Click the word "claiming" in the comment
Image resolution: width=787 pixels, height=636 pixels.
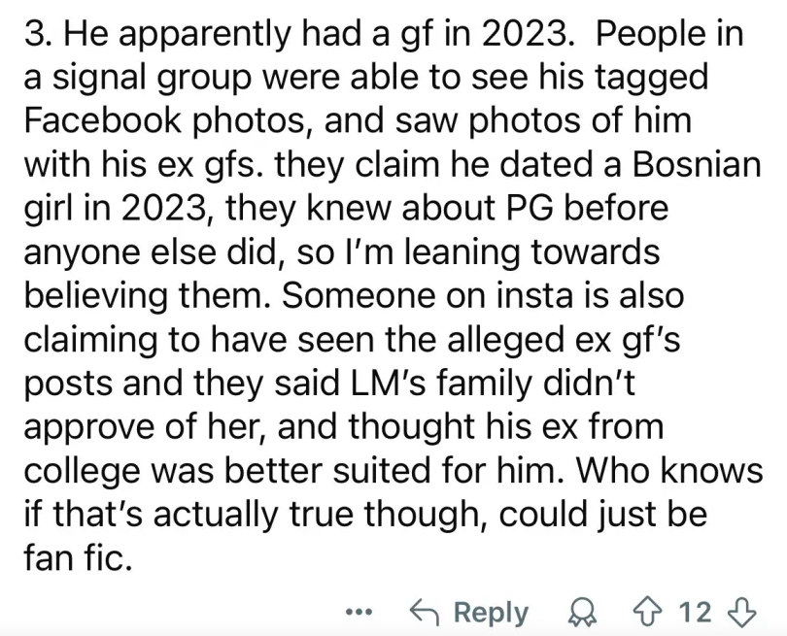tap(90, 342)
